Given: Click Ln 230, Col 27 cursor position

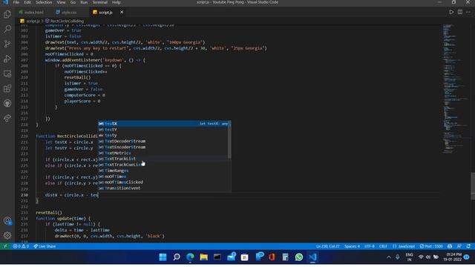Looking at the screenshot, I should [328, 246].
